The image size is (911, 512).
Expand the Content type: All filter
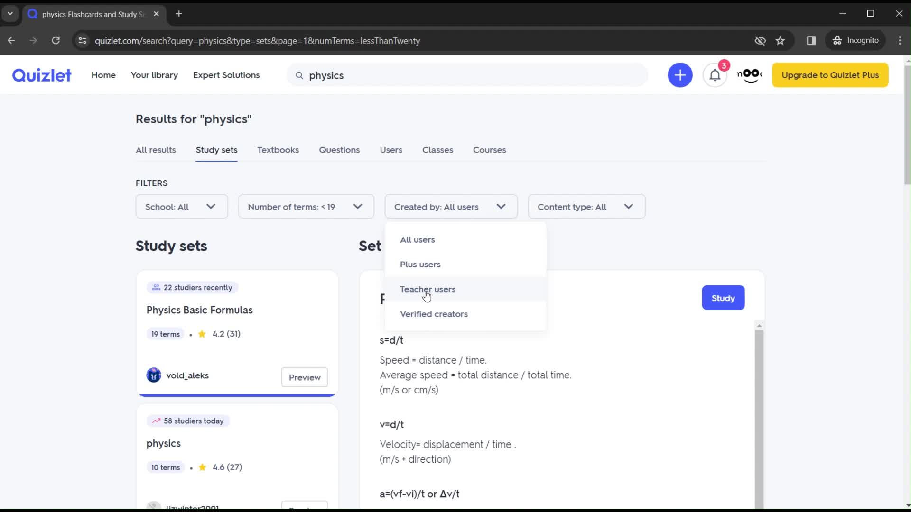pos(586,207)
